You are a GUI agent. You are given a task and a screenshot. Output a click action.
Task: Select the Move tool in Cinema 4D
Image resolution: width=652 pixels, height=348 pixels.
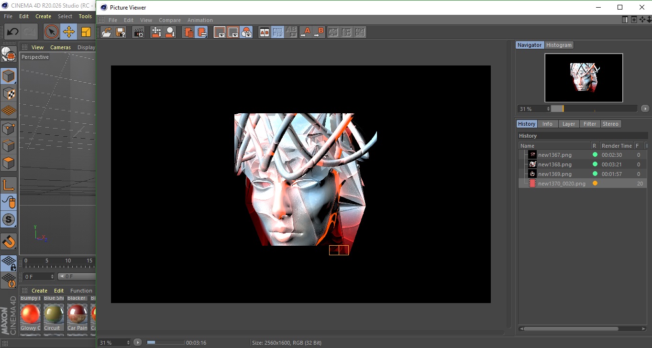(x=69, y=32)
